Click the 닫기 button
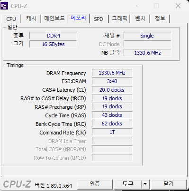This screenshot has width=189, height=191. click(x=169, y=184)
